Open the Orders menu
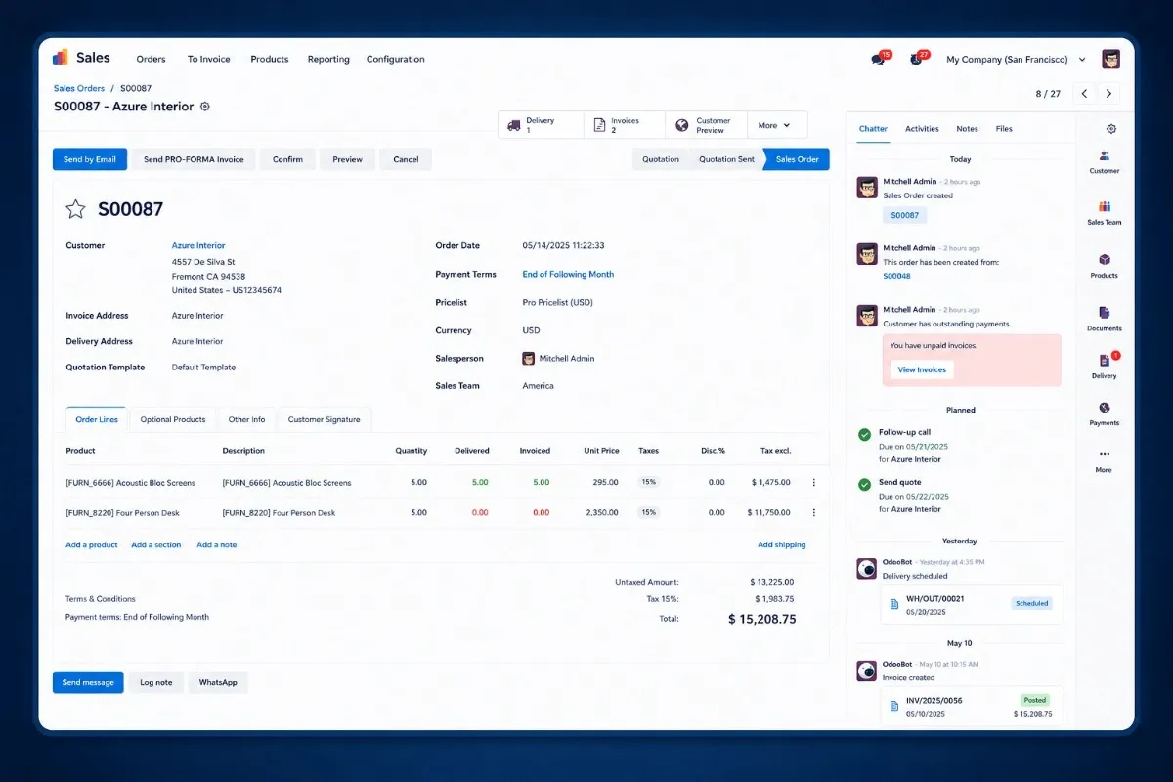 151,59
